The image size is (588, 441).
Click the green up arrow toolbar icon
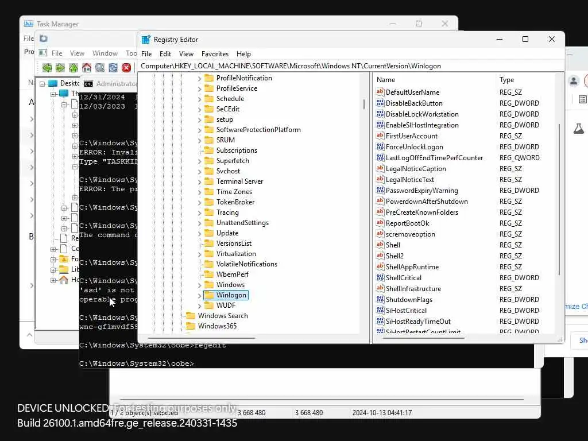[73, 68]
